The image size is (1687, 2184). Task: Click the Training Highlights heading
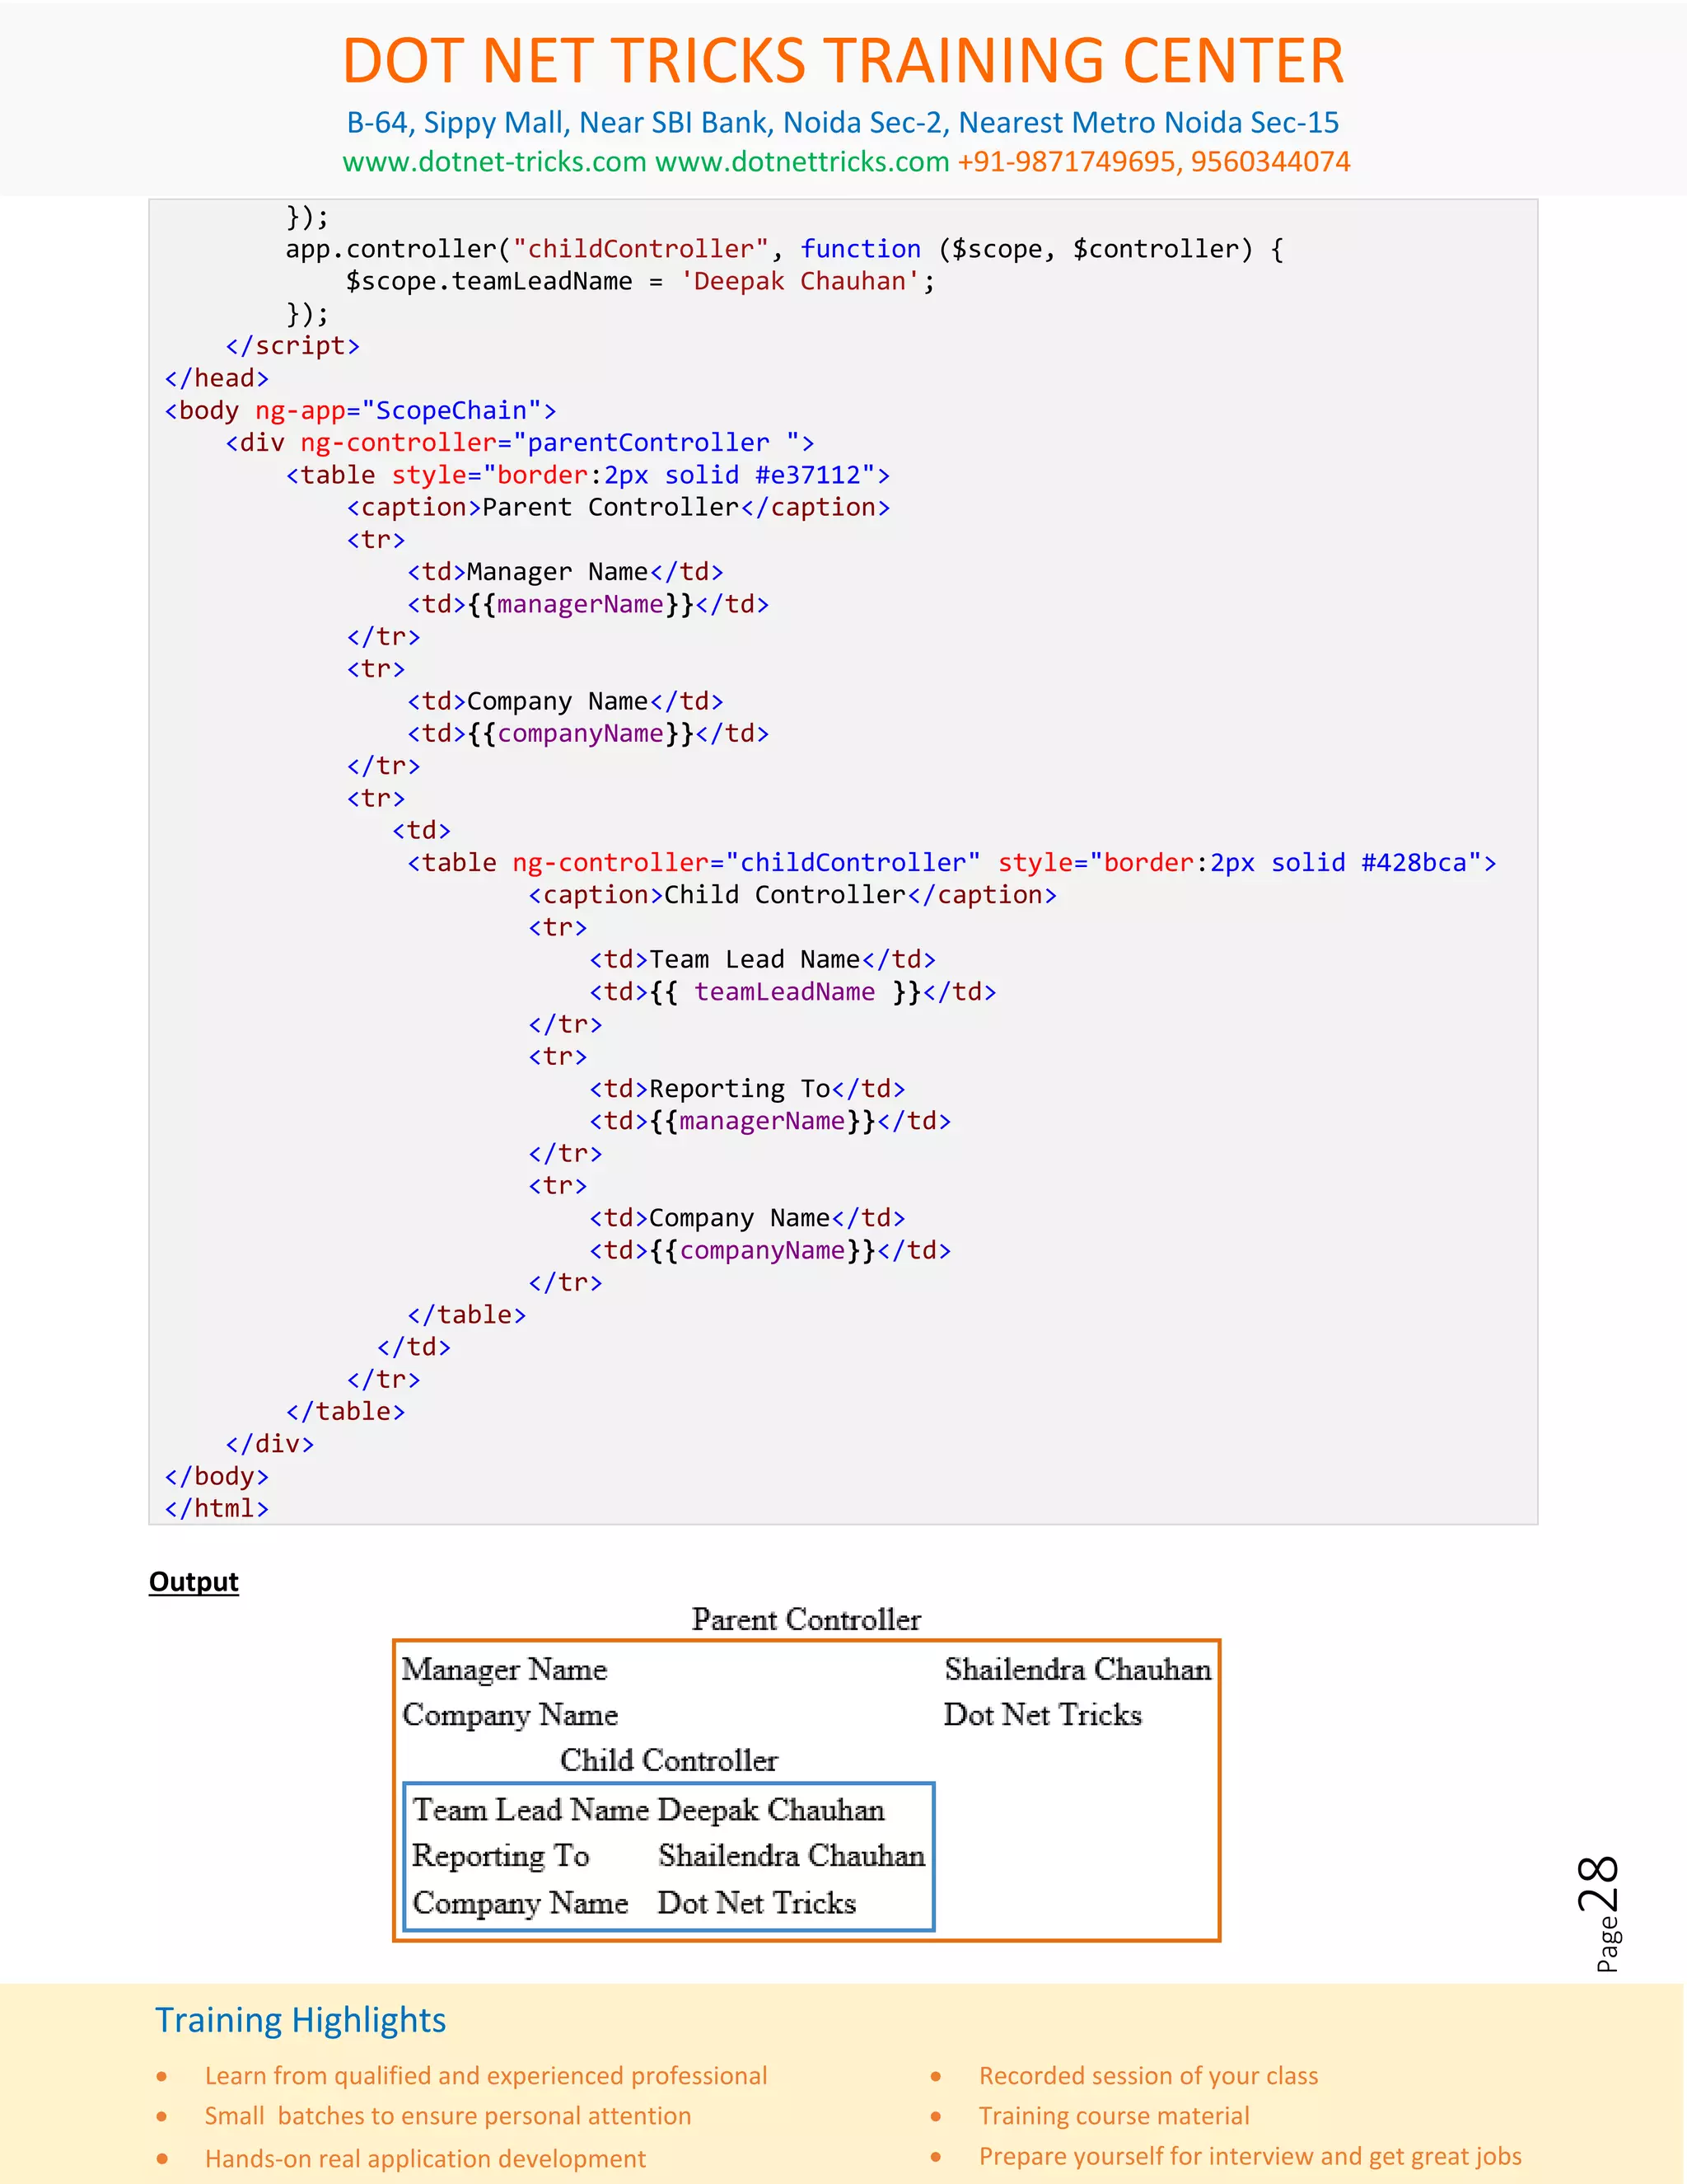pos(300,2020)
